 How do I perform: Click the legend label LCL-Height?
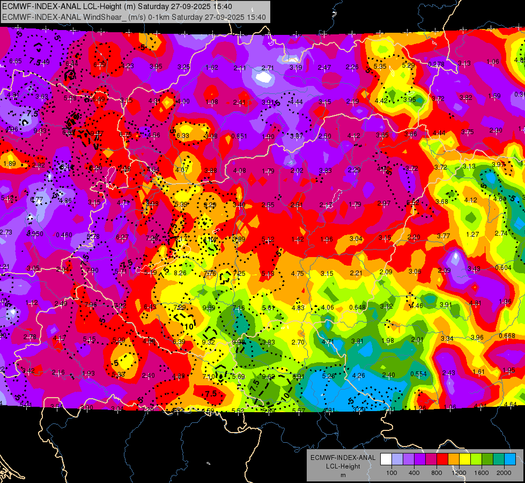point(343,466)
